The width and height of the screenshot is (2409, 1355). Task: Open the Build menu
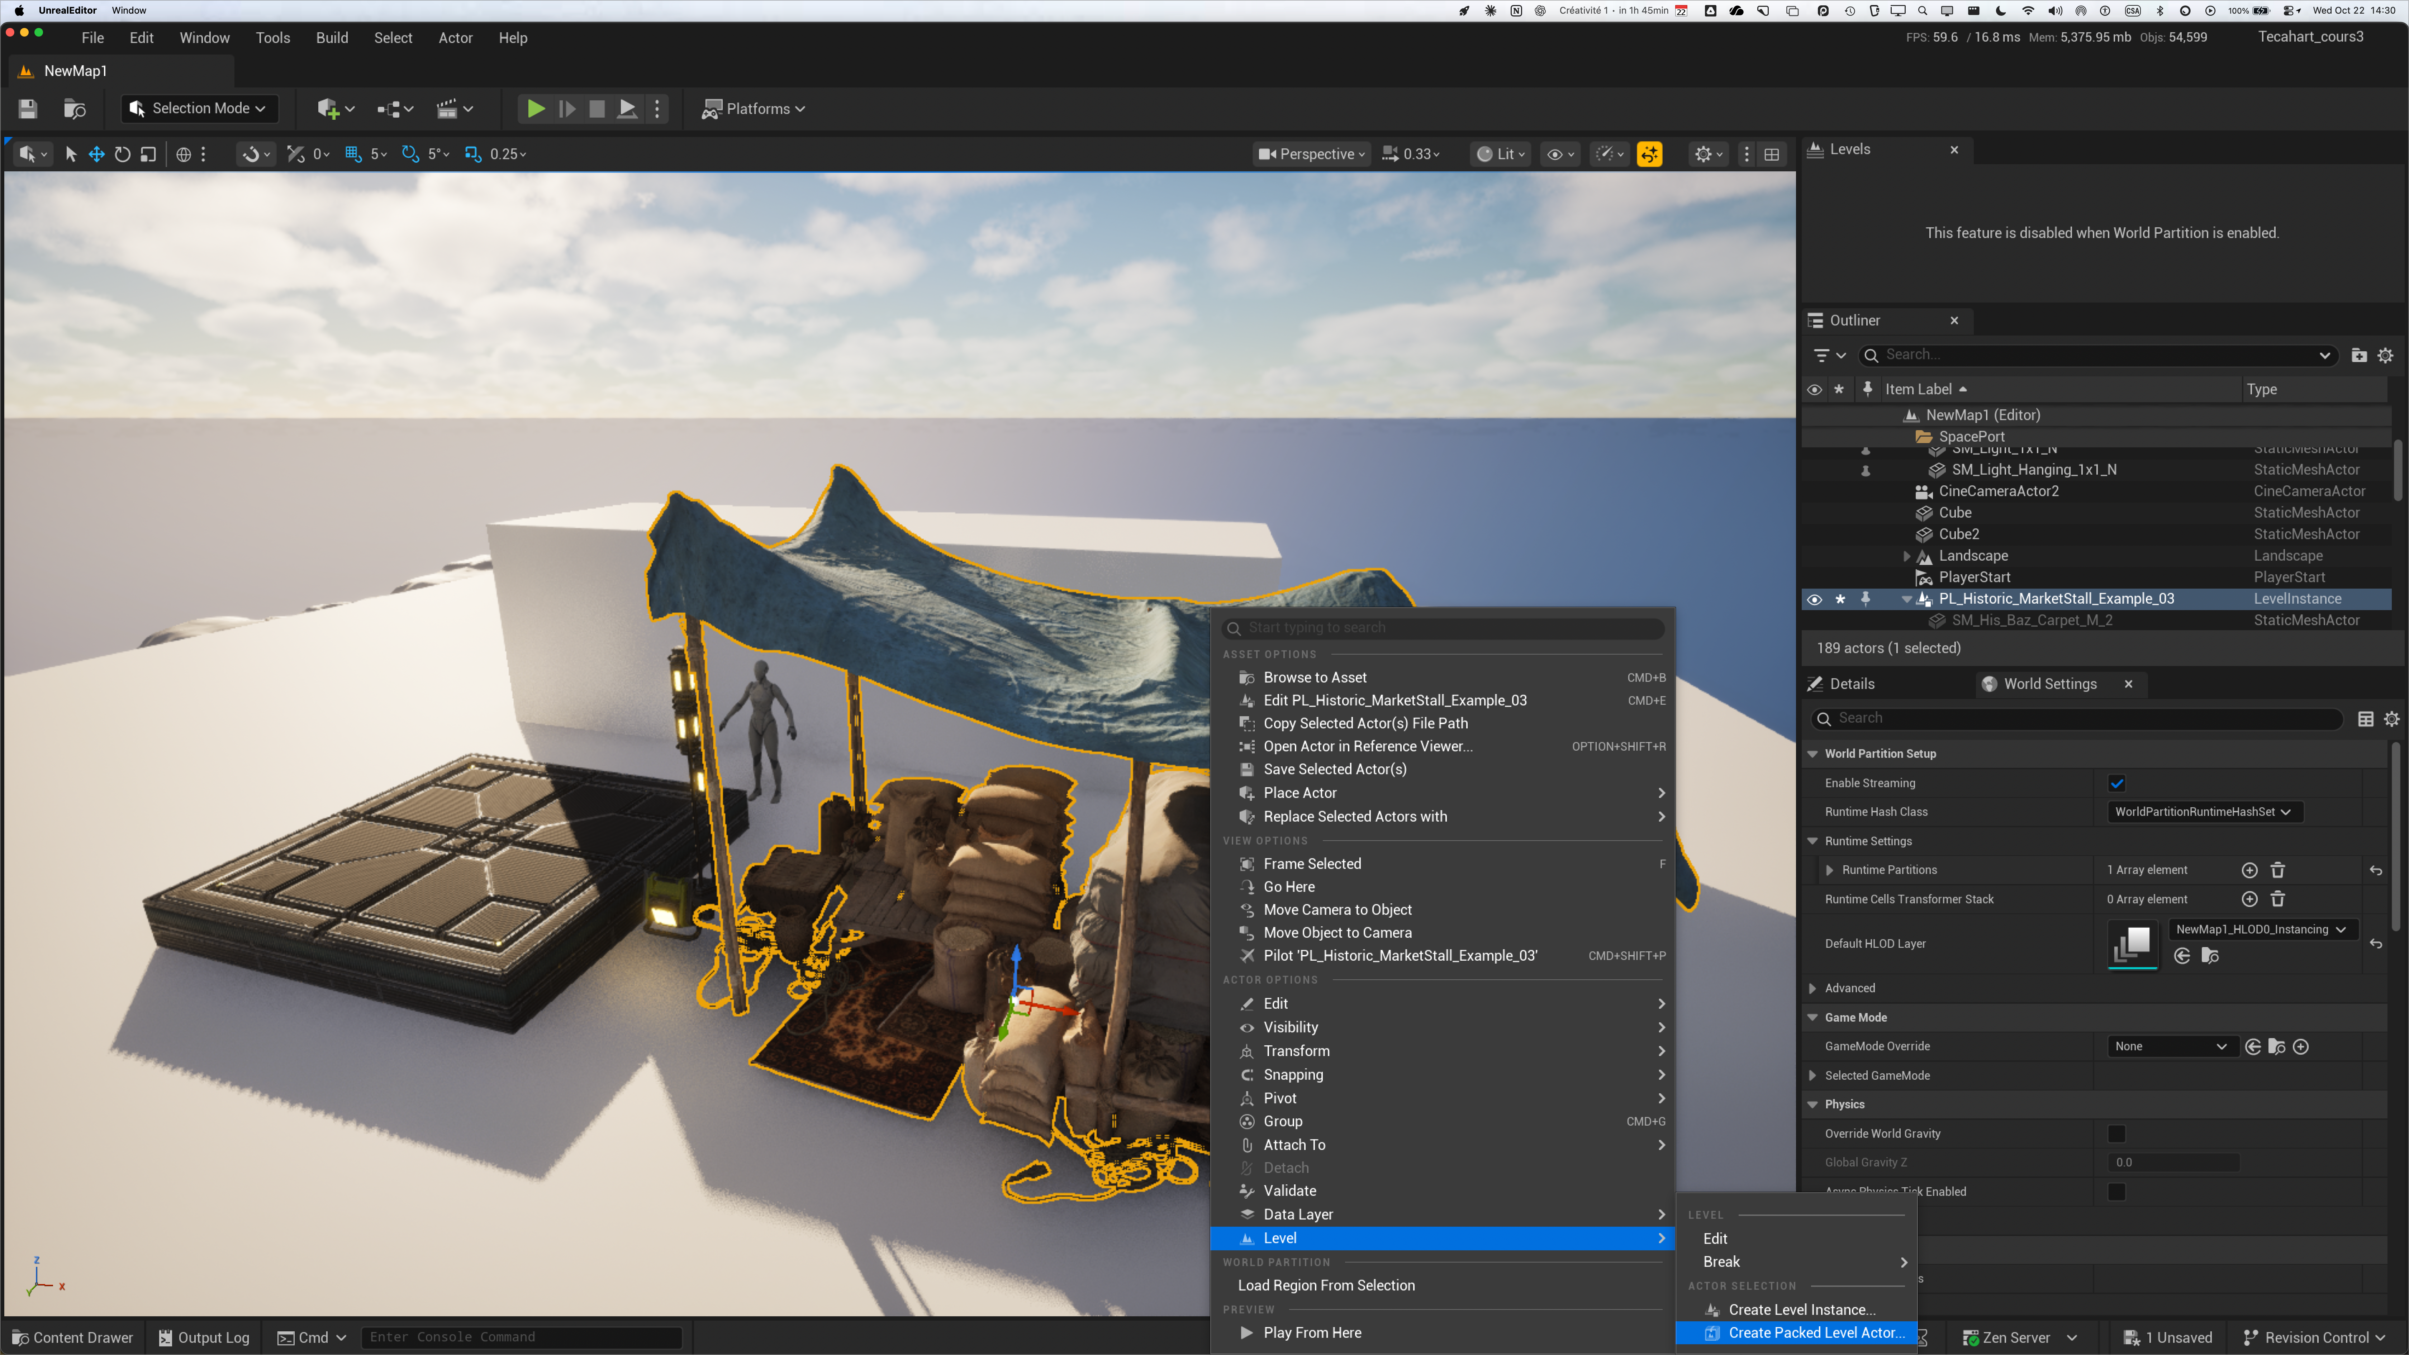pyautogui.click(x=332, y=38)
